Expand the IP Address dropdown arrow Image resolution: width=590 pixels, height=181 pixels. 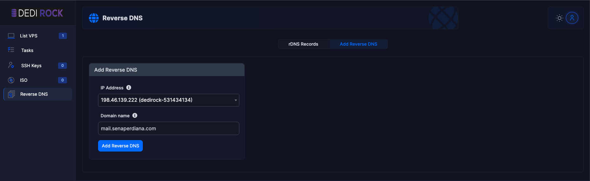point(235,100)
